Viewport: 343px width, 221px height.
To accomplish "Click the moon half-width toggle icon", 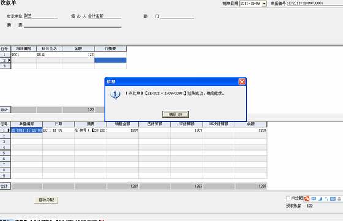I will point(320,198).
